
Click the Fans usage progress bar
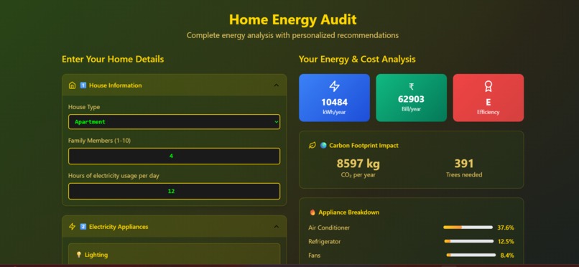click(471, 255)
